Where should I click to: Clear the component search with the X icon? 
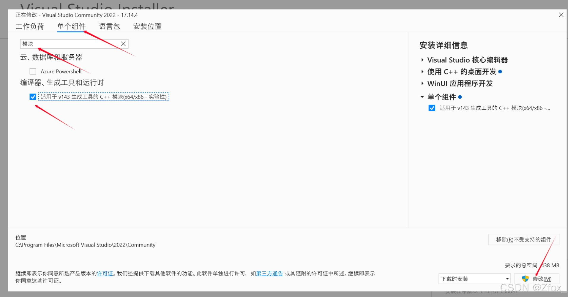[x=123, y=44]
